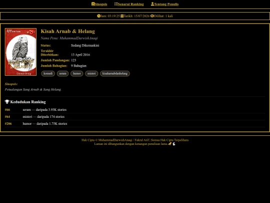Select the misteri tag
The height and width of the screenshot is (203, 270).
[x=91, y=74]
